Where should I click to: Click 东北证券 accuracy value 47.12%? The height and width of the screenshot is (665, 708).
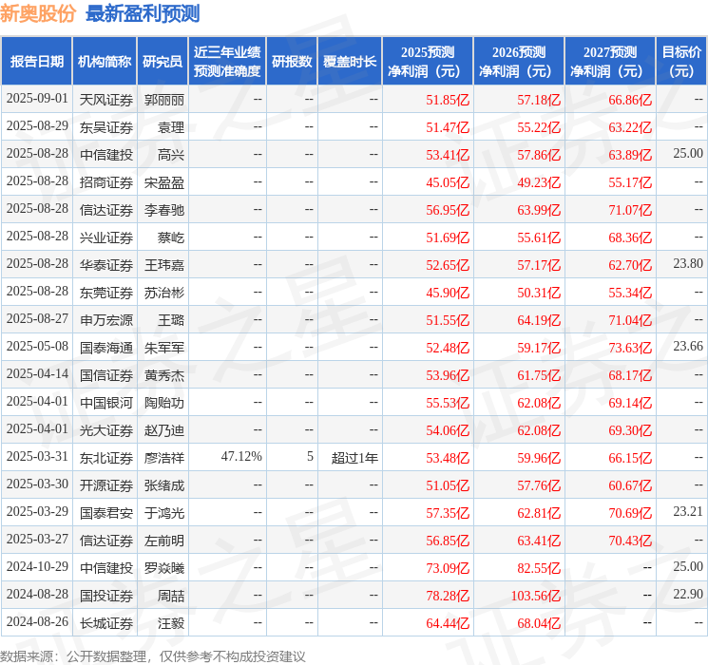coord(241,456)
